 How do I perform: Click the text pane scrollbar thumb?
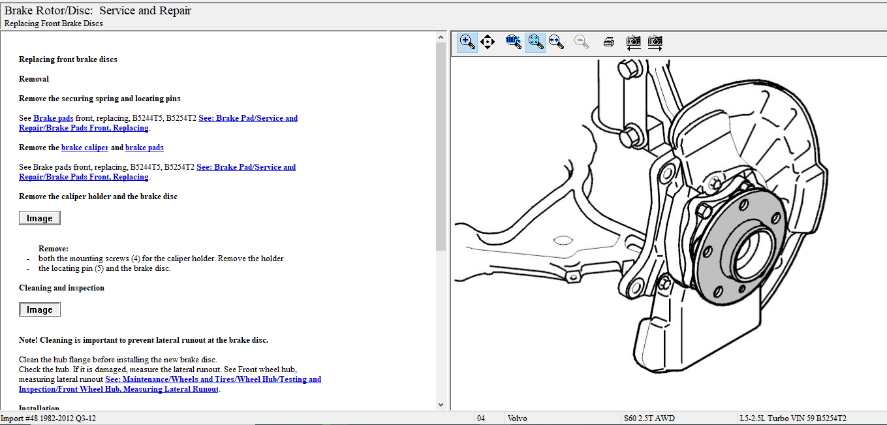[441, 147]
